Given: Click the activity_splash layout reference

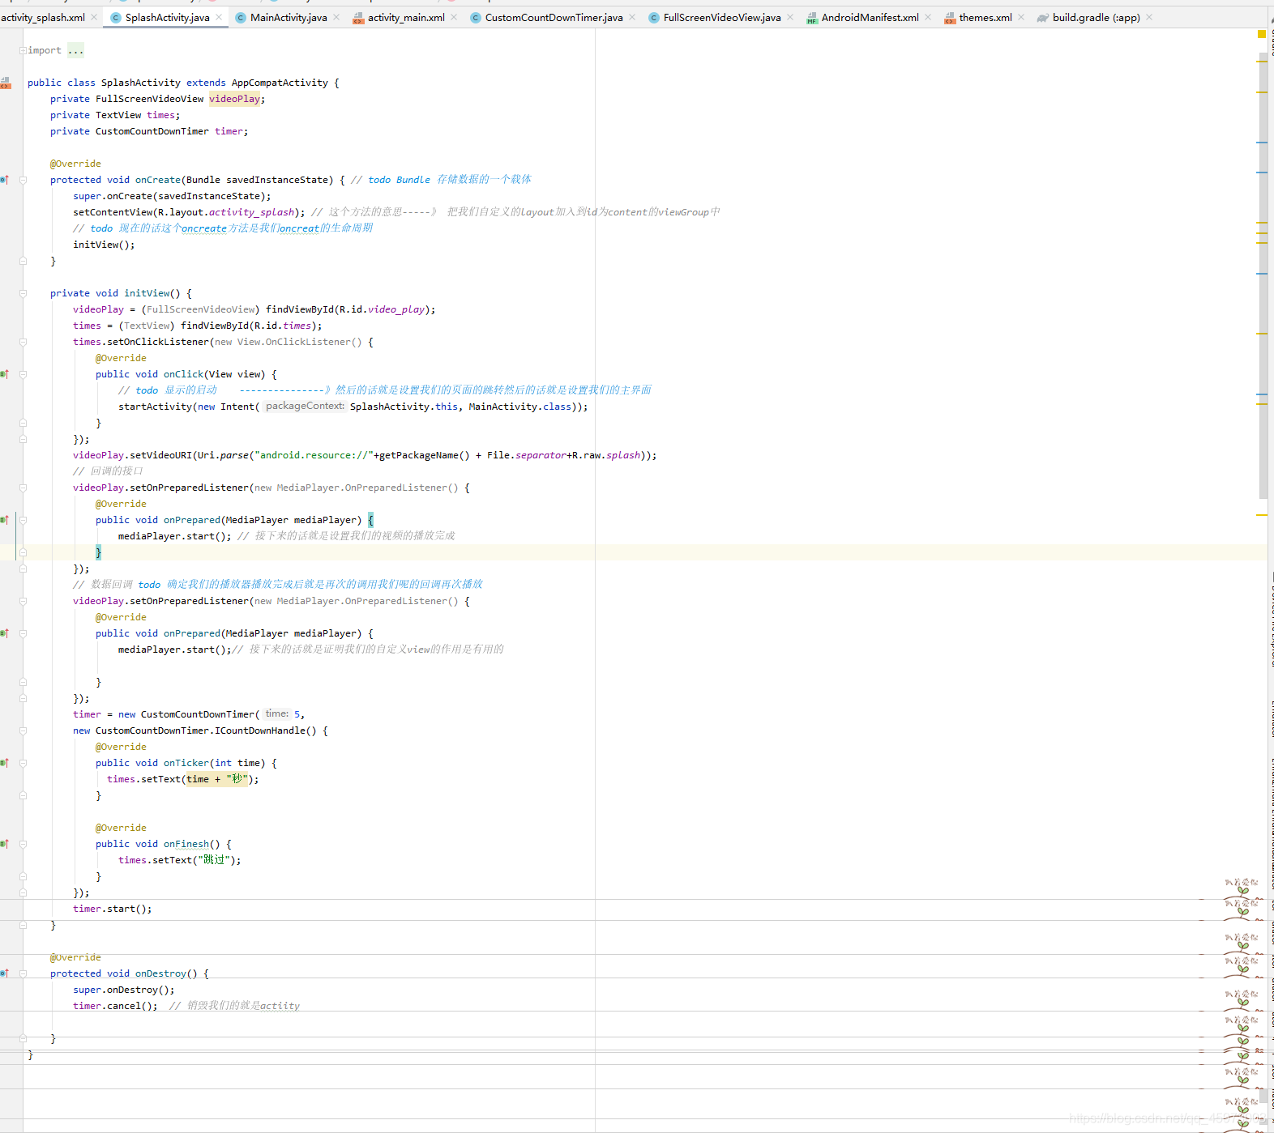Looking at the screenshot, I should 252,212.
